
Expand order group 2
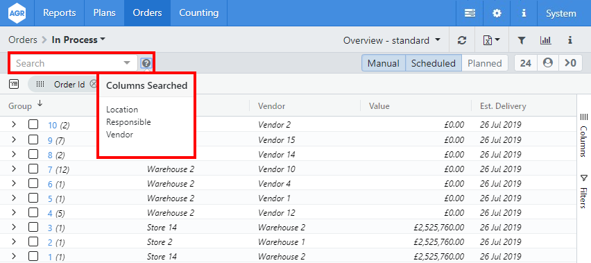tap(14, 241)
